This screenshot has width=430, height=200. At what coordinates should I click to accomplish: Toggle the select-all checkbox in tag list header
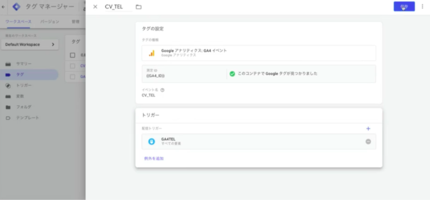(72, 55)
